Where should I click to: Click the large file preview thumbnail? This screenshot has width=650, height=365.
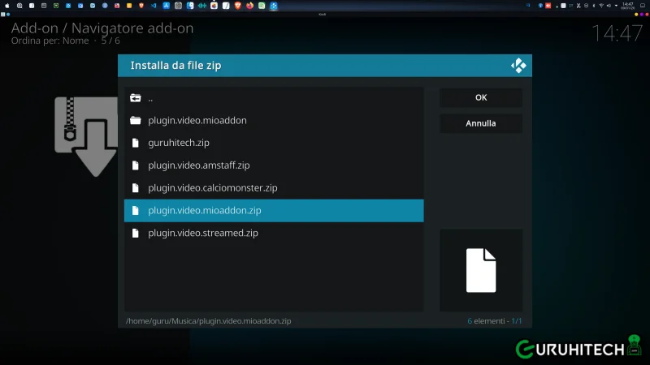[480, 270]
